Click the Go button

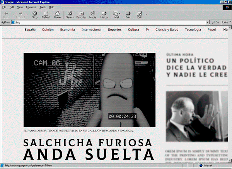click(215, 22)
